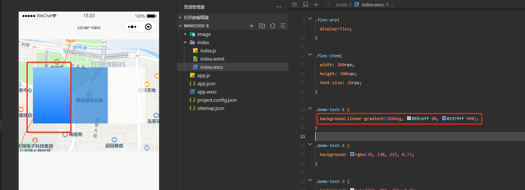This screenshot has height=190, width=525.
Task: Click the CSS icon beside index.wxss breadcrumb
Action: tap(357, 4)
